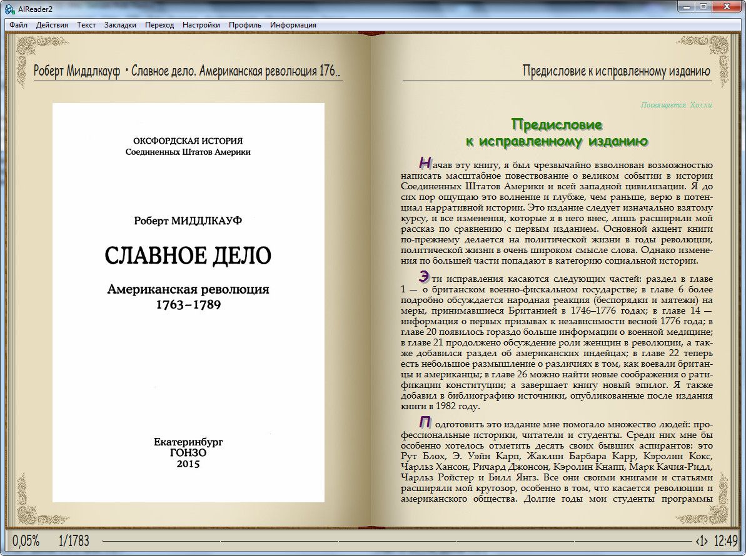Click the 12:49 clock in status bar
The width and height of the screenshot is (746, 556).
[725, 541]
